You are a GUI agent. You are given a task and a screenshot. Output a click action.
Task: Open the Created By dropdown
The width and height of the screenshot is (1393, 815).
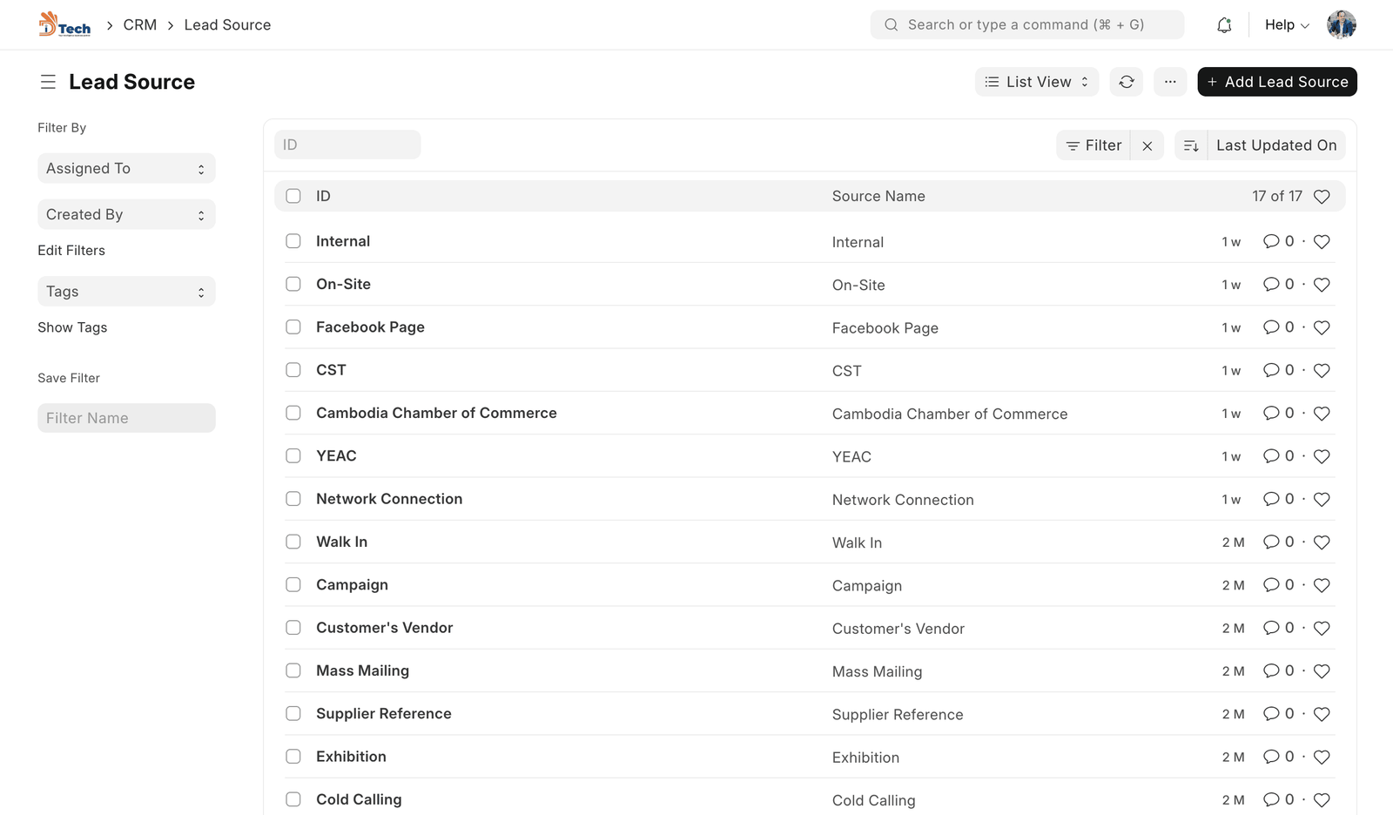126,215
